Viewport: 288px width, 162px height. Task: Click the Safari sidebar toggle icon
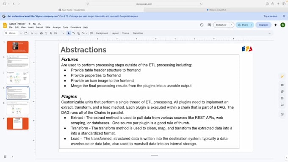coord(4,4)
